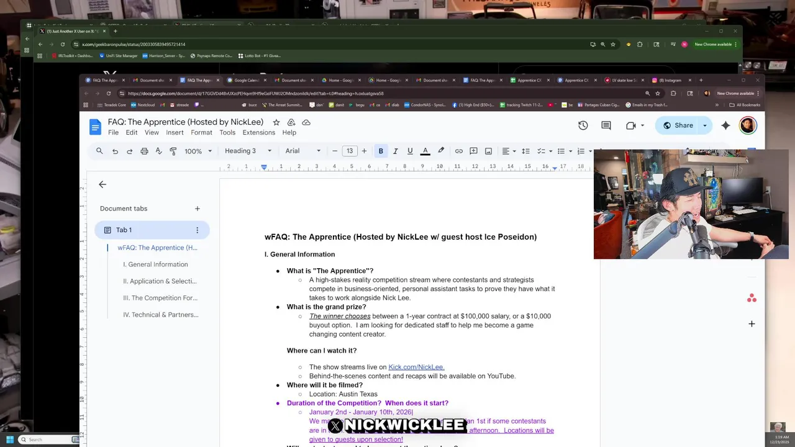Open the 100% zoom dropdown
Image resolution: width=795 pixels, height=447 pixels.
tap(198, 151)
